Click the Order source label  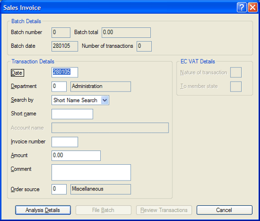pyautogui.click(x=25, y=189)
